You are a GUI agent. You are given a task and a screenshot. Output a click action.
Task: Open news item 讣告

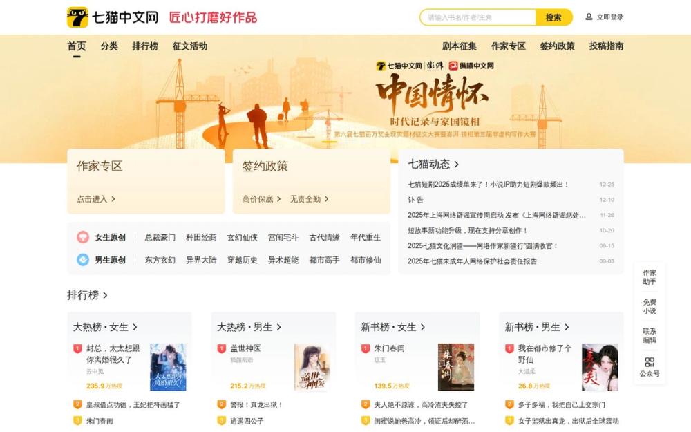[x=415, y=200]
